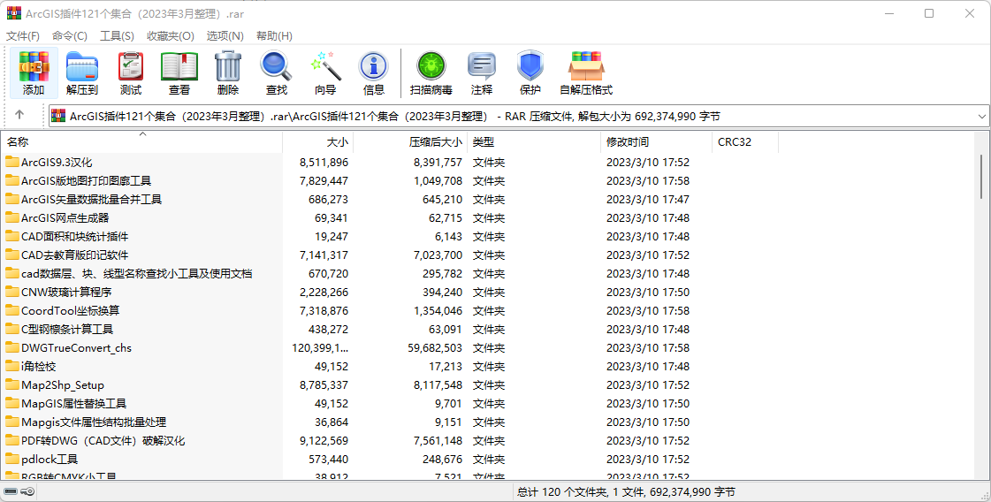
Task: Open the 文件(F) menu
Action: (23, 35)
